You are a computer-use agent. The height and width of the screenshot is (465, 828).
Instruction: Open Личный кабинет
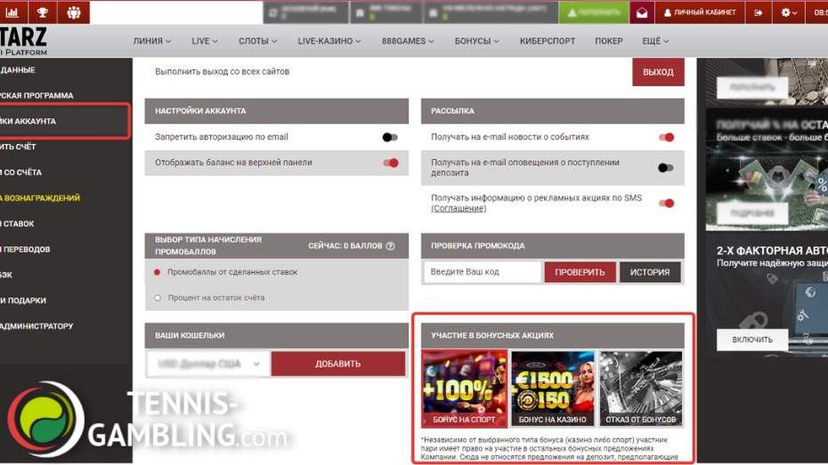[x=700, y=12]
